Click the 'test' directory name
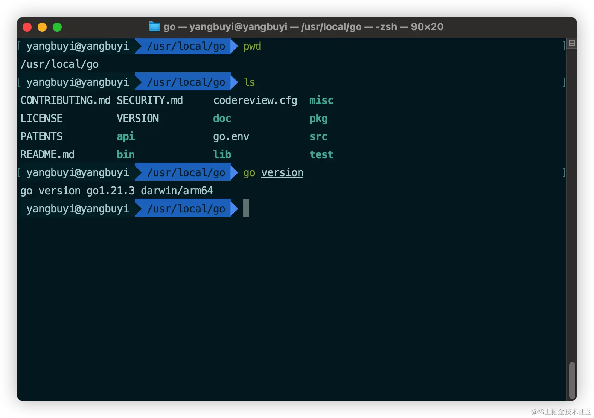 (x=321, y=155)
